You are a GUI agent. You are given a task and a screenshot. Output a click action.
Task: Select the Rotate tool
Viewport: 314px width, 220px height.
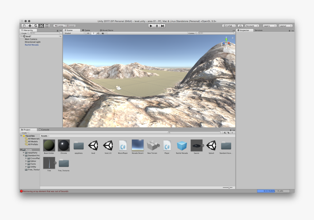click(35, 26)
